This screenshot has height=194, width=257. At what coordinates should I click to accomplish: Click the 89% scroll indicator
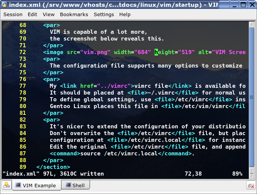click(237, 174)
